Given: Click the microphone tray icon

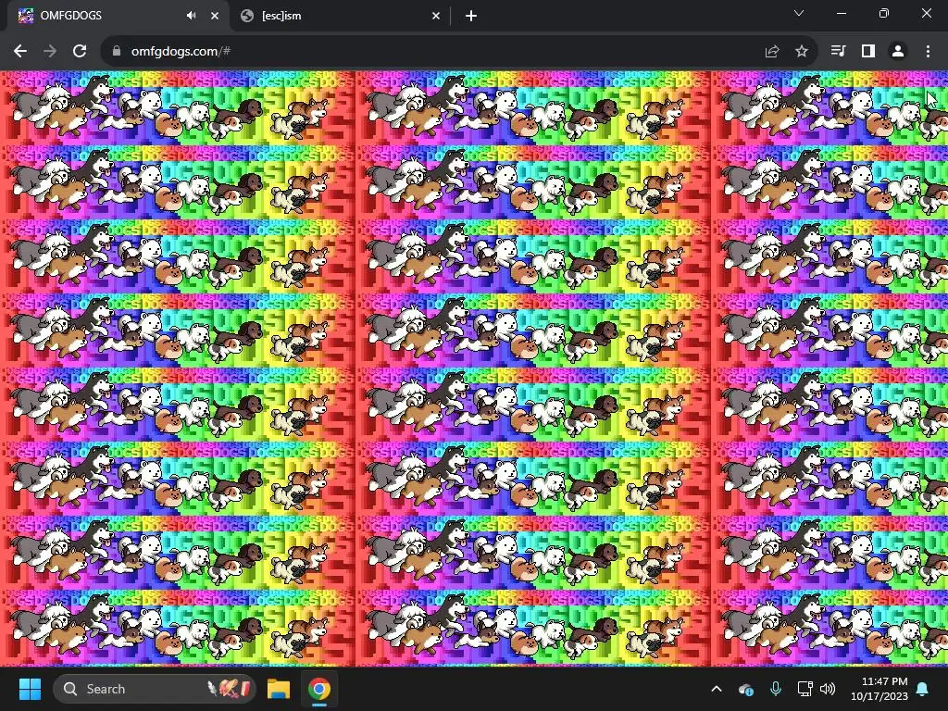Looking at the screenshot, I should pos(776,689).
